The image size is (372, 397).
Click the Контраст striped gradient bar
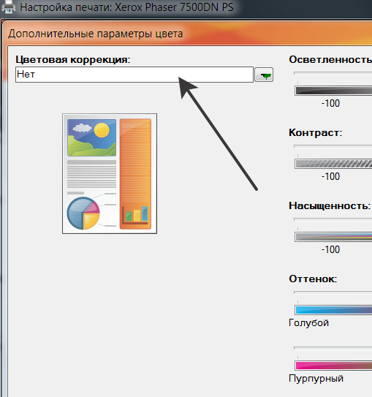pos(333,164)
